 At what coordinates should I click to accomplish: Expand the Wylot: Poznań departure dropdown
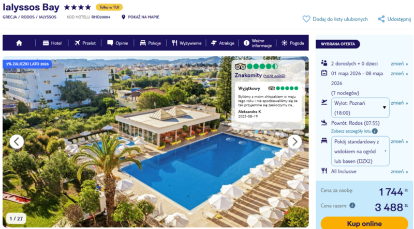pyautogui.click(x=360, y=108)
